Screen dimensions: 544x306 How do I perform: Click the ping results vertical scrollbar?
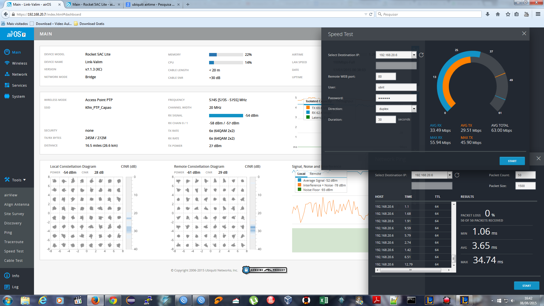click(454, 258)
